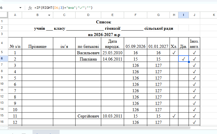Click the title cell "Список"
Screen dimensions: 217x134
tap(104, 22)
